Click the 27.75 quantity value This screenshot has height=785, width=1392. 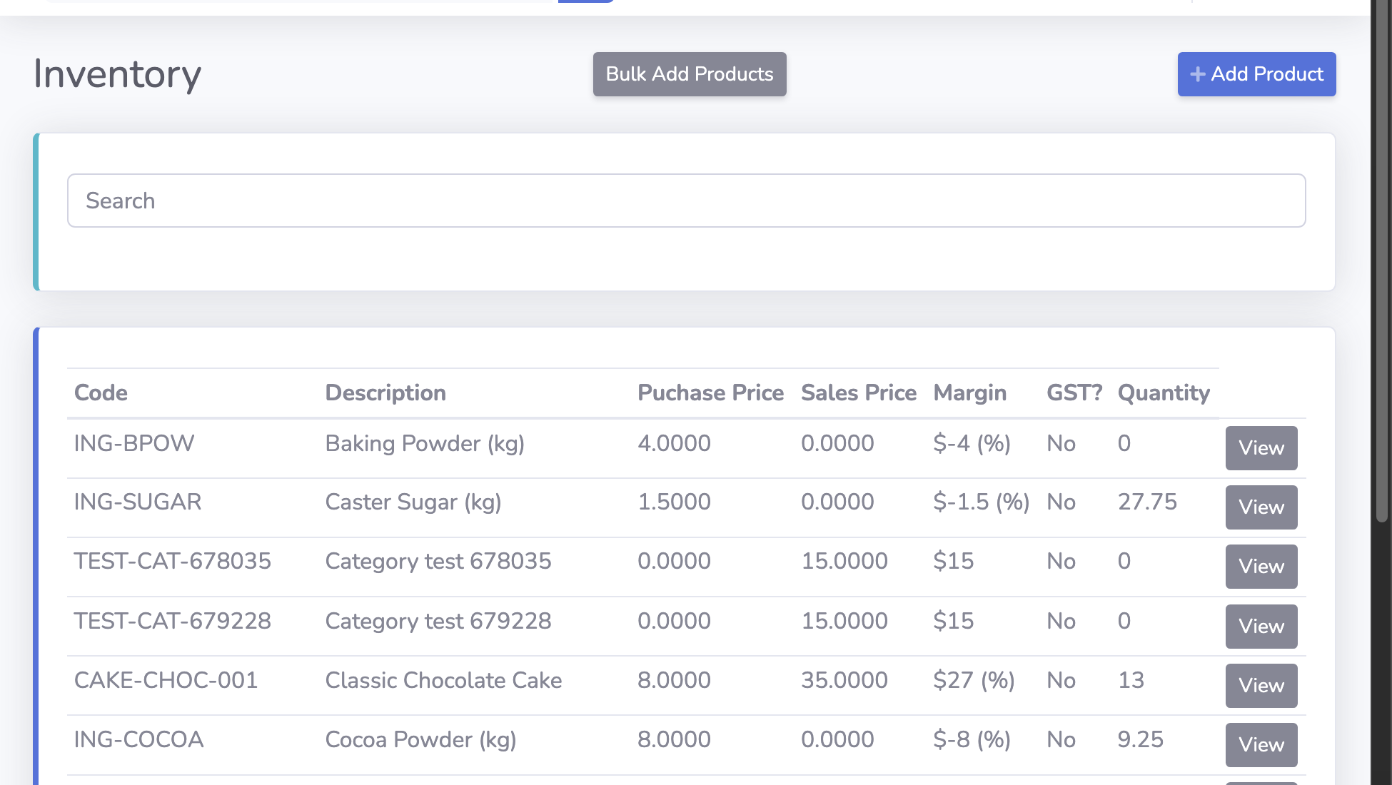click(1147, 502)
